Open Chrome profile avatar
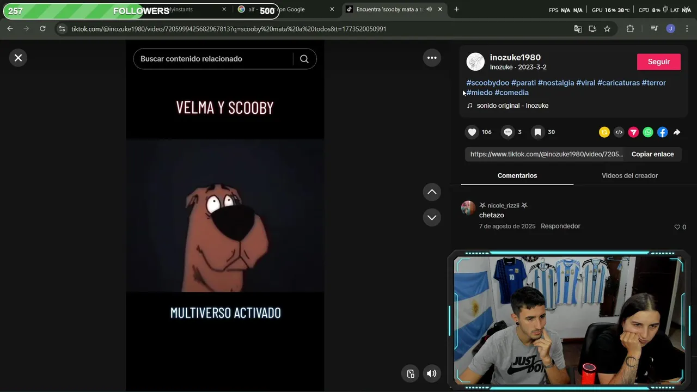697x392 pixels. point(670,29)
